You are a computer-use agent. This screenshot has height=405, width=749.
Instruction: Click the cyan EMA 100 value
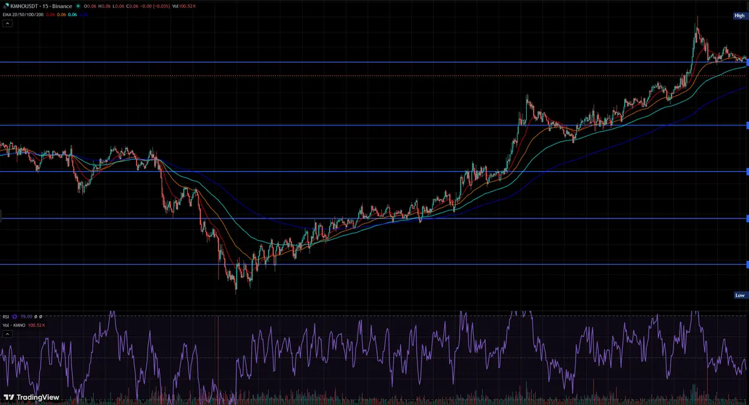(x=72, y=14)
